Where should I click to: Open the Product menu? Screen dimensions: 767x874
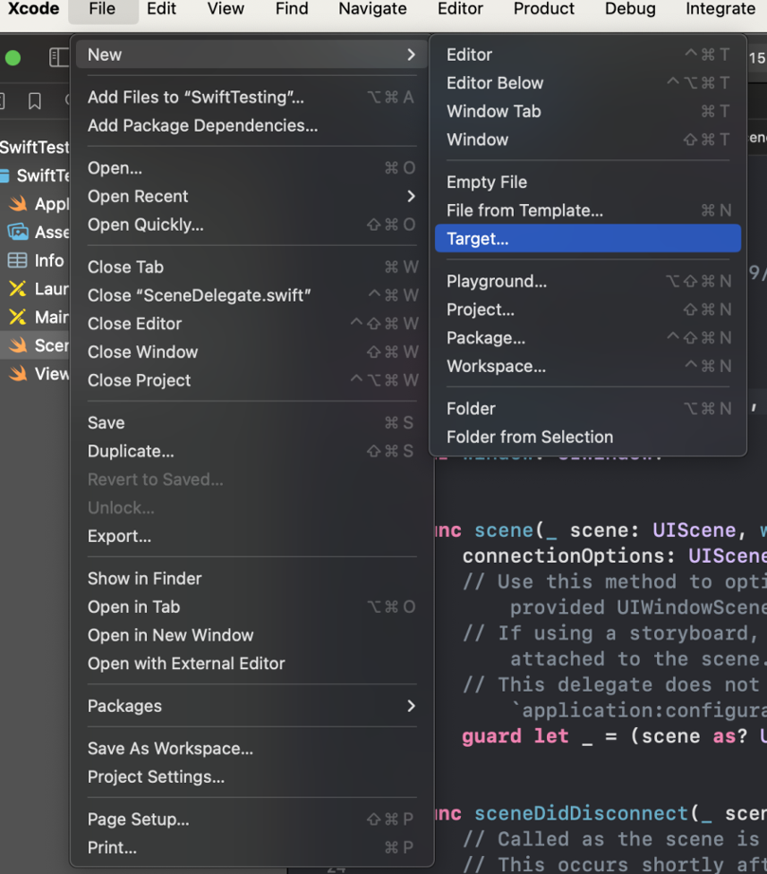pyautogui.click(x=543, y=9)
